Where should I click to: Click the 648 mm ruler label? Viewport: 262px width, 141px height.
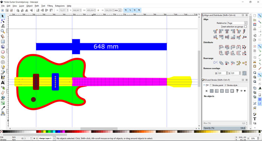(106, 46)
